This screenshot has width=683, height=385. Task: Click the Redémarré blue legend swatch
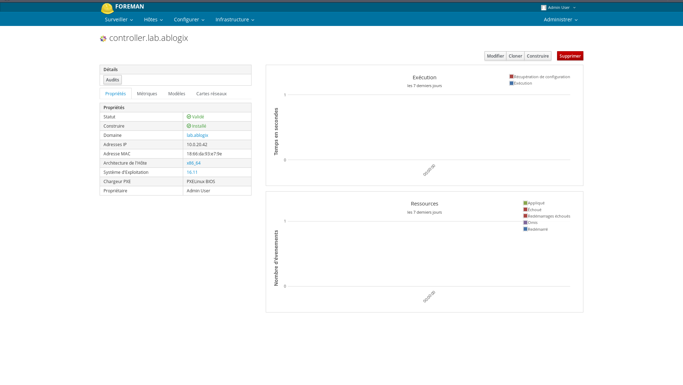(525, 229)
